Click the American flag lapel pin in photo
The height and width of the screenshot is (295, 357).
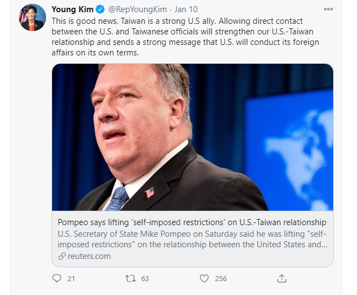tap(149, 192)
